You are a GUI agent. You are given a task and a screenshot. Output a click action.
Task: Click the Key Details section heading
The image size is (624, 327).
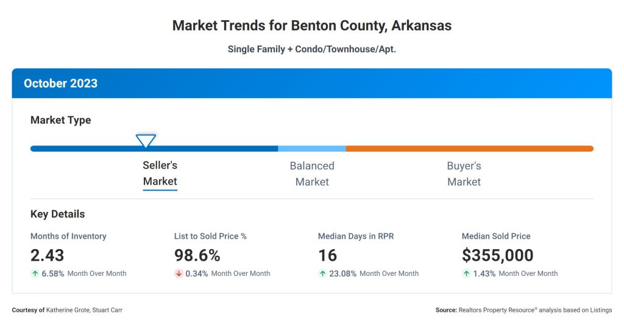[57, 214]
